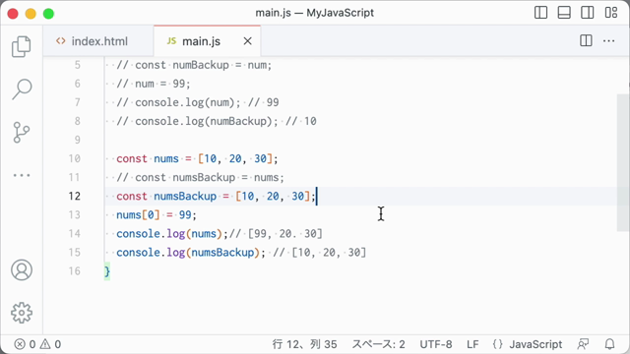The width and height of the screenshot is (630, 354).
Task: Open the notifications bell icon
Action: click(609, 344)
